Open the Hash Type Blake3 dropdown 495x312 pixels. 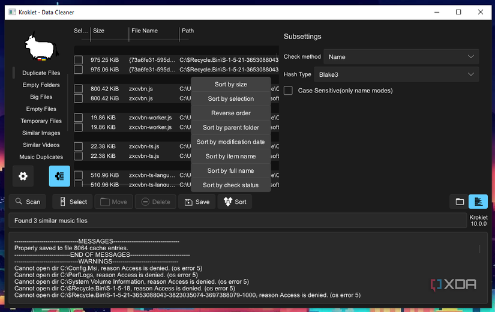396,74
